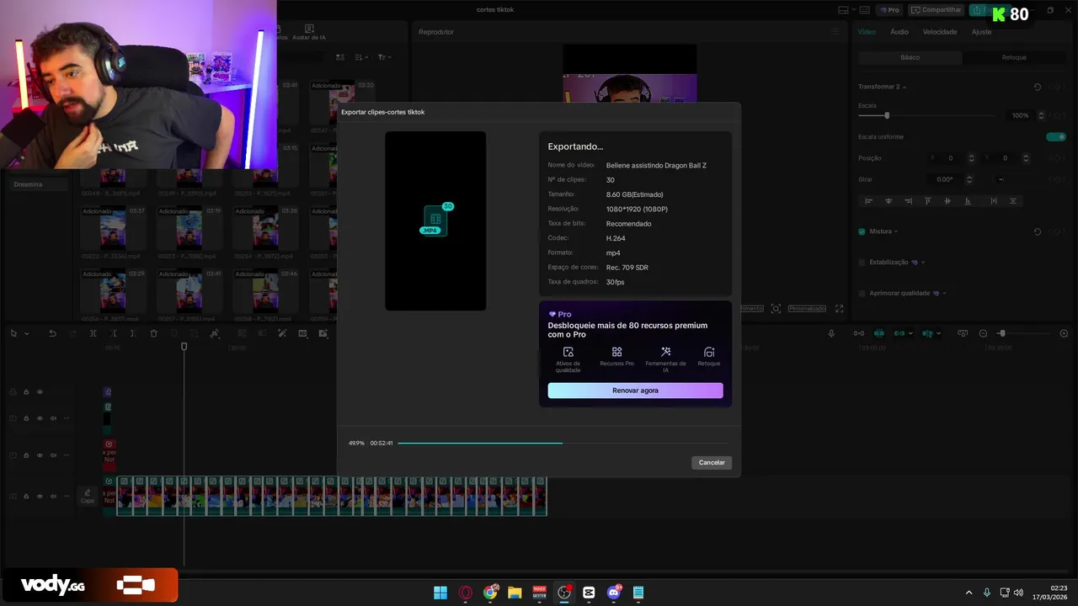Image resolution: width=1078 pixels, height=606 pixels.
Task: Click the zoom out magnifier on timeline
Action: coord(983,333)
